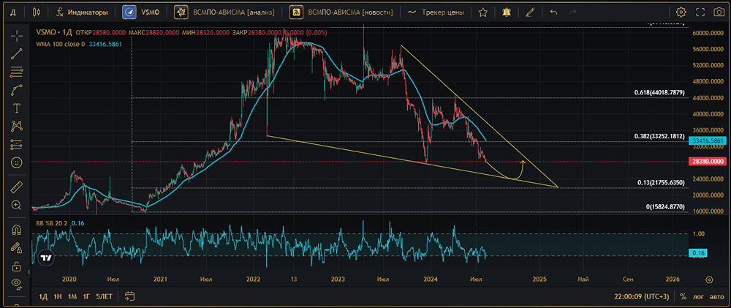Select the crosshair cursor tool
The image size is (731, 308).
(17, 36)
